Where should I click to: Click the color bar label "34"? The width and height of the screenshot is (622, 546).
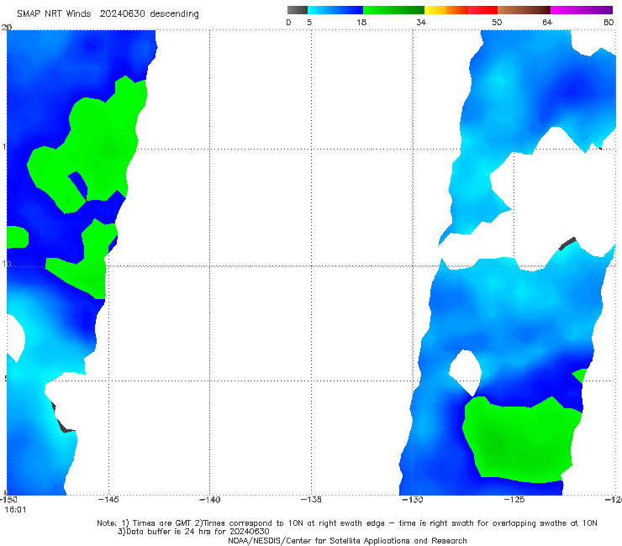pos(421,23)
